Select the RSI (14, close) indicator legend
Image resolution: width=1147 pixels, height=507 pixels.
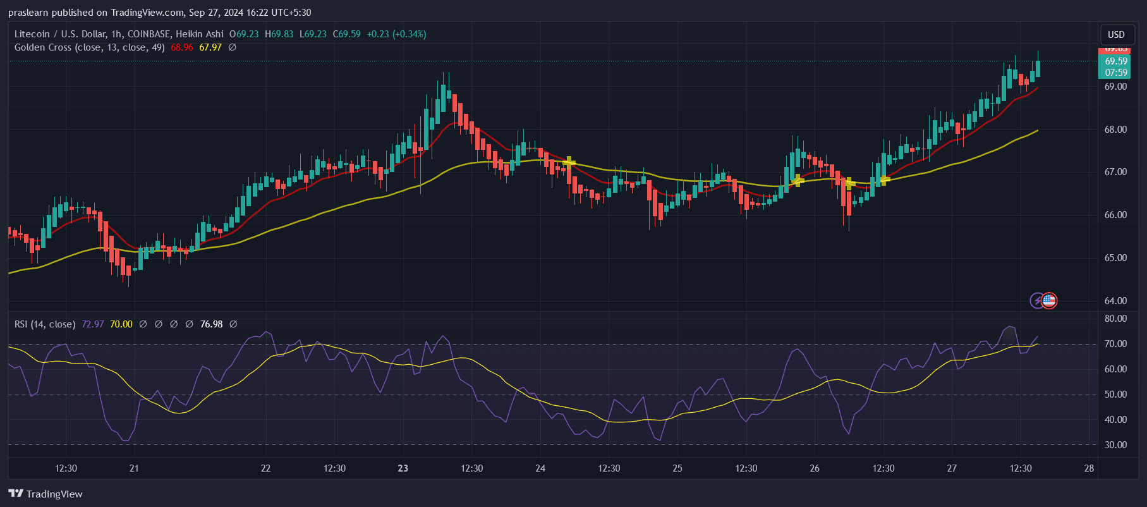[45, 324]
